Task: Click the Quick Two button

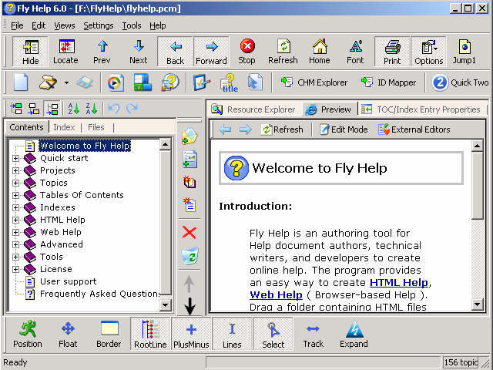Action: pos(461,82)
